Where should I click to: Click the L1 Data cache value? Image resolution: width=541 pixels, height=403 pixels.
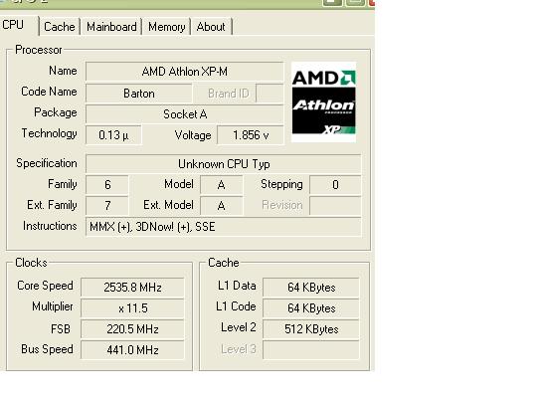pyautogui.click(x=311, y=288)
